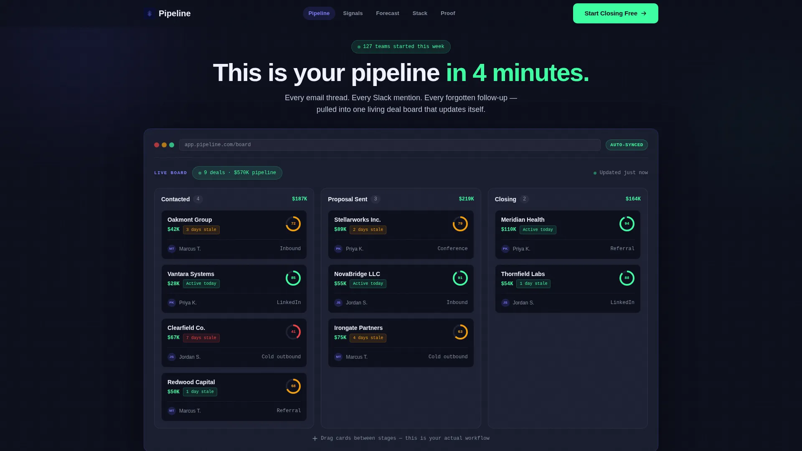
Task: Click the 2 days stale tag
Action: tap(368, 230)
